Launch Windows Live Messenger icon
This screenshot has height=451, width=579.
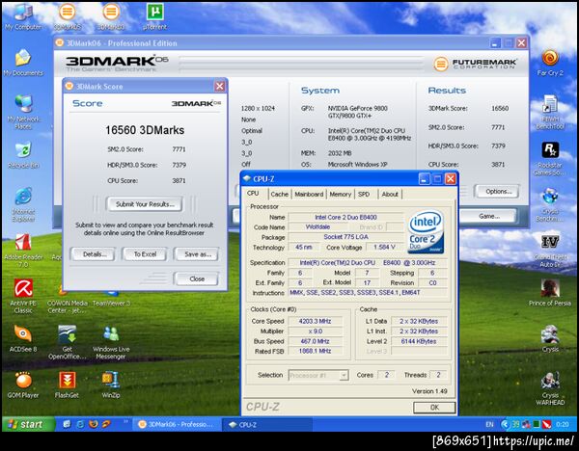point(112,334)
